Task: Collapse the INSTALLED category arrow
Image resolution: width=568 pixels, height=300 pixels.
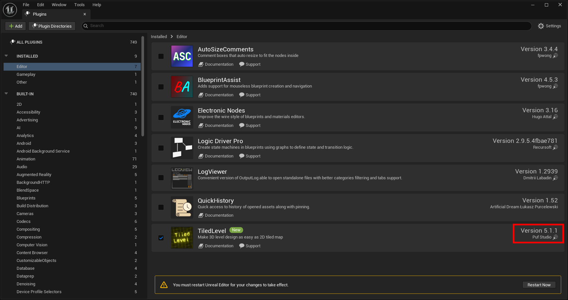Action: click(x=6, y=56)
